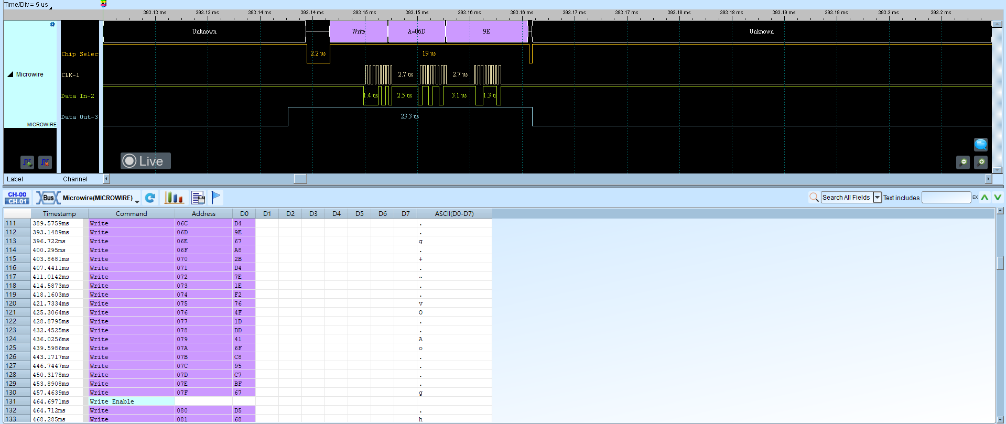
Task: Click the CH-00/CH-01 channel icon
Action: point(17,198)
